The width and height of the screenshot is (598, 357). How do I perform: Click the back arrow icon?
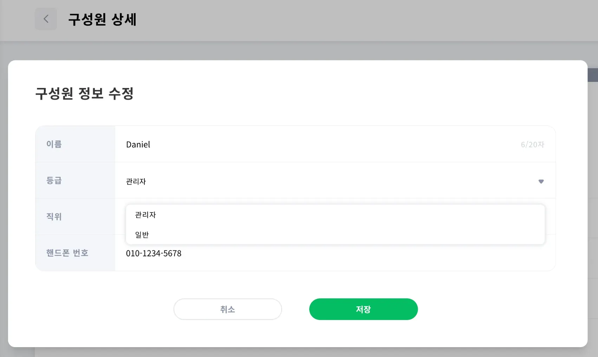coord(46,19)
